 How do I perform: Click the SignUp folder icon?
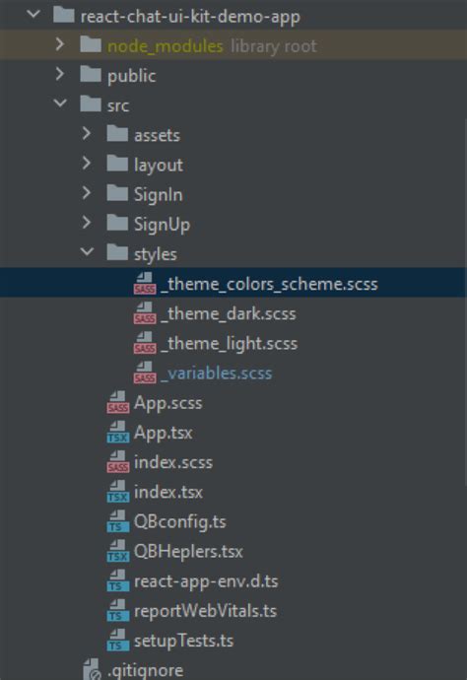117,223
